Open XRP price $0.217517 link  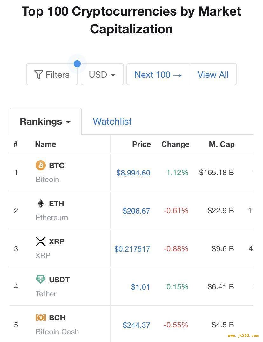point(132,249)
